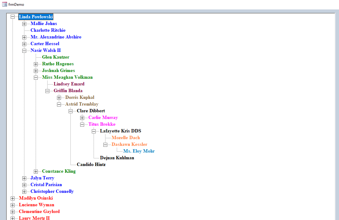This screenshot has width=339, height=220.
Task: Select Glen Kautzer in the tree
Action: (55, 57)
